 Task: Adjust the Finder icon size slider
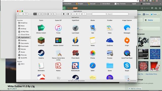pos(130,81)
